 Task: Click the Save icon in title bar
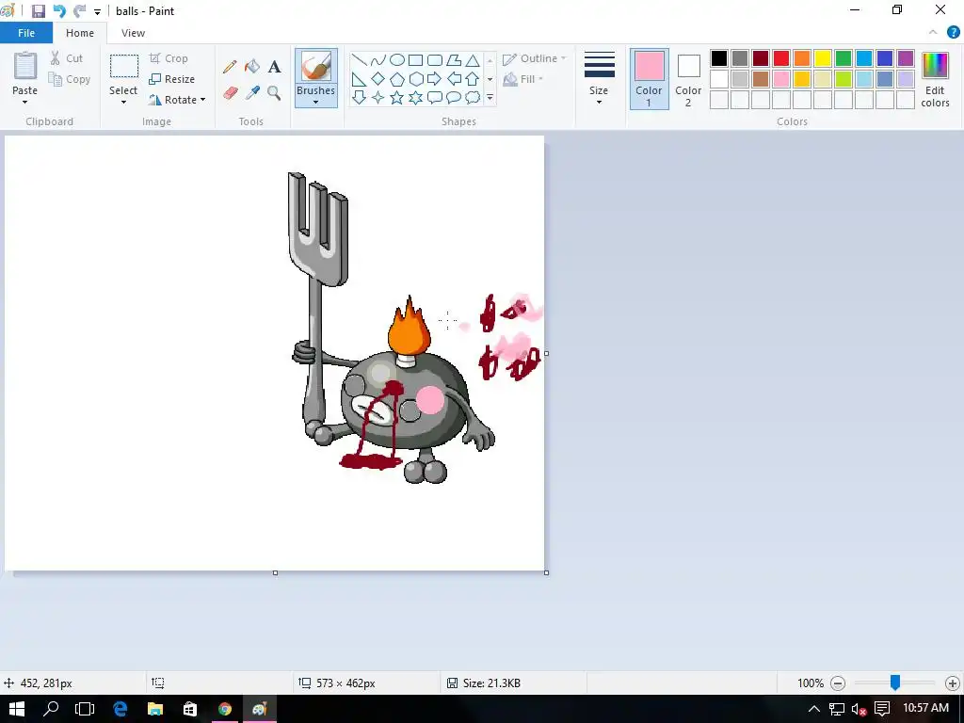(38, 11)
